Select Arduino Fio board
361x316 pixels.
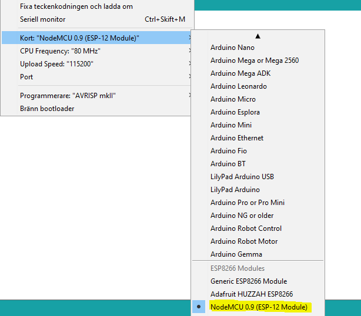click(x=258, y=151)
